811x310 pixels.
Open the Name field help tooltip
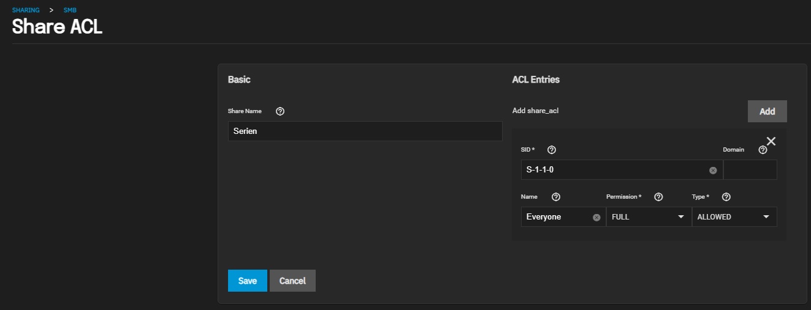coord(556,197)
